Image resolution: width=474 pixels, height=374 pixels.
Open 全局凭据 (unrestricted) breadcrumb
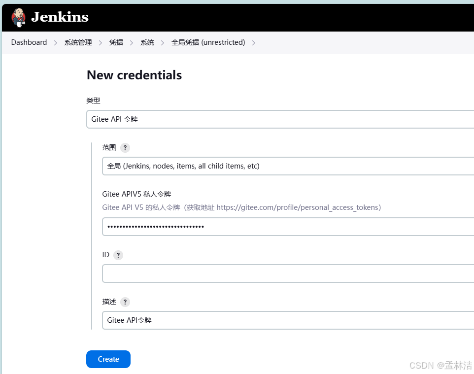[208, 42]
